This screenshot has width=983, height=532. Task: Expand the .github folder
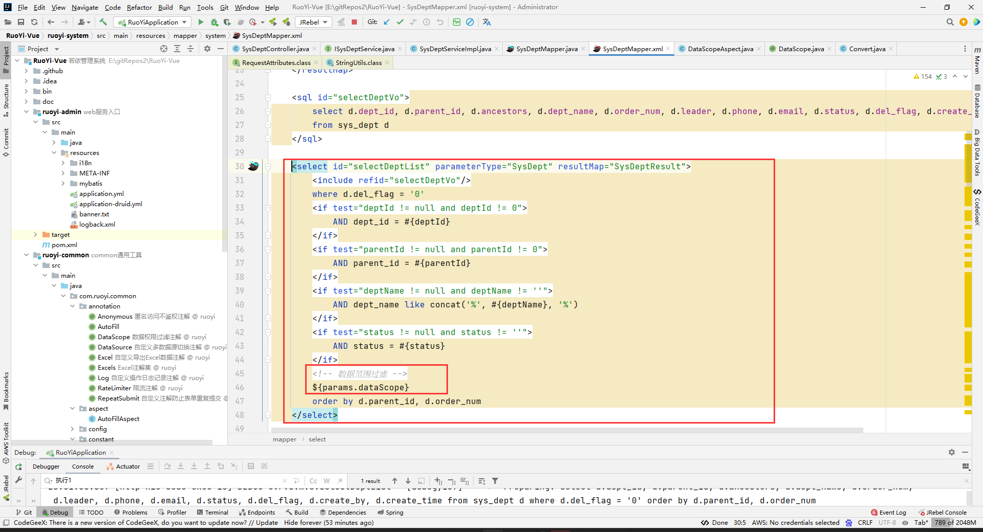(26, 71)
